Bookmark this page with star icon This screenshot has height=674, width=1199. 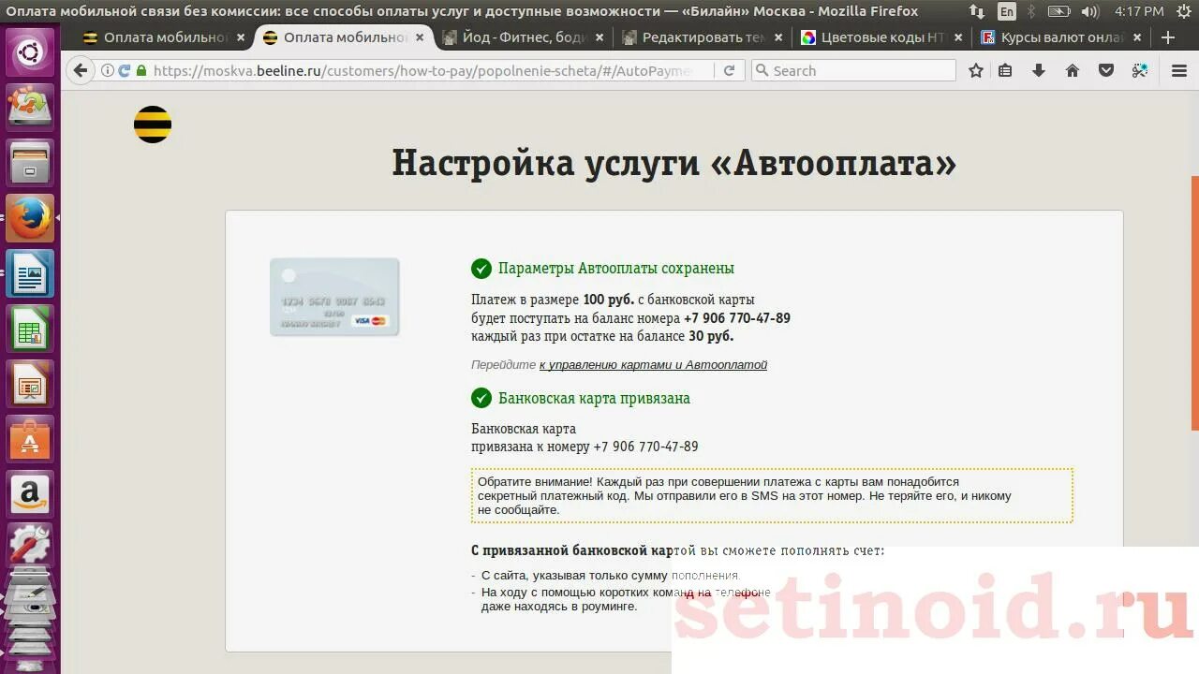[976, 70]
